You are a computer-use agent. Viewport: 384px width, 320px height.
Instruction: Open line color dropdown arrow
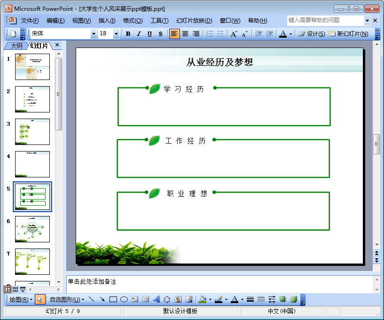click(226, 300)
